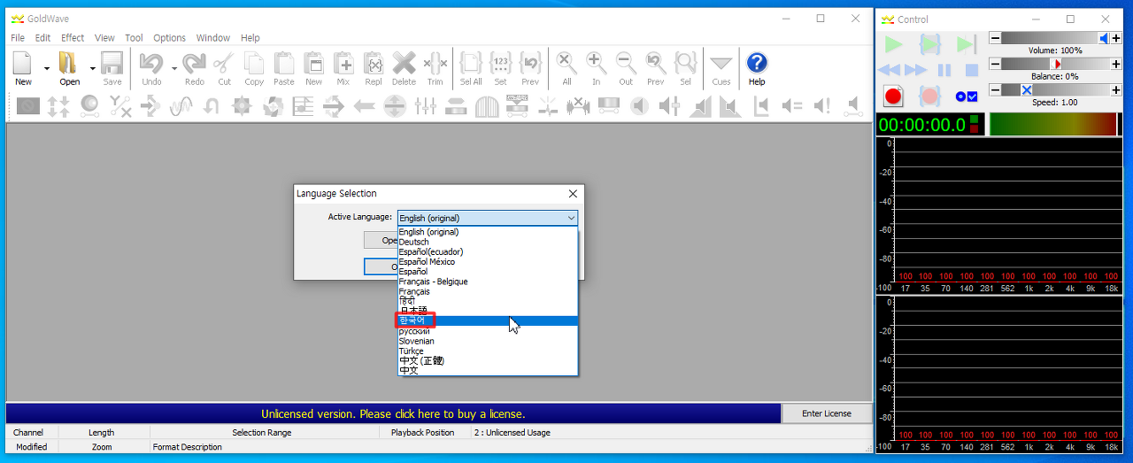This screenshot has width=1133, height=463.
Task: Click the Unlicensed version buy license banner
Action: pos(393,413)
